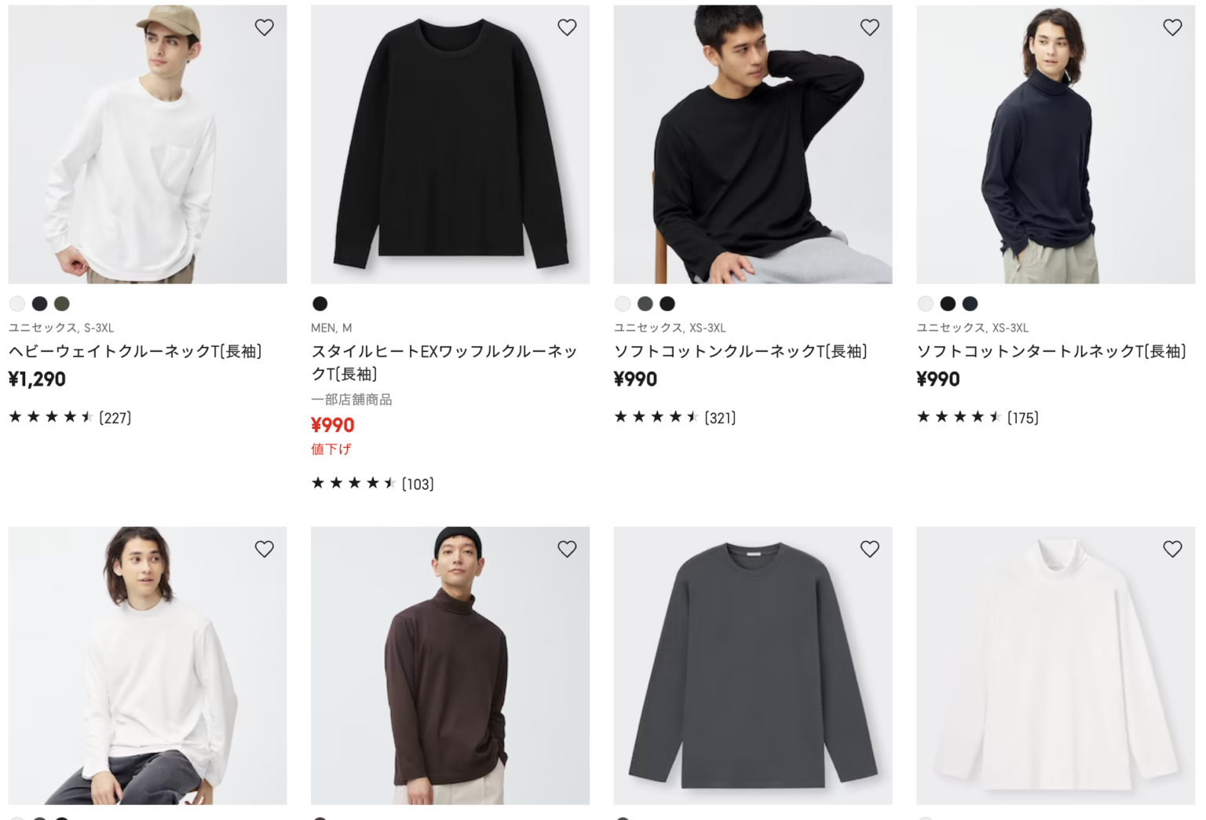
Task: Select the olive color swatch on ヘビーウェイト shirt
Action: click(61, 303)
